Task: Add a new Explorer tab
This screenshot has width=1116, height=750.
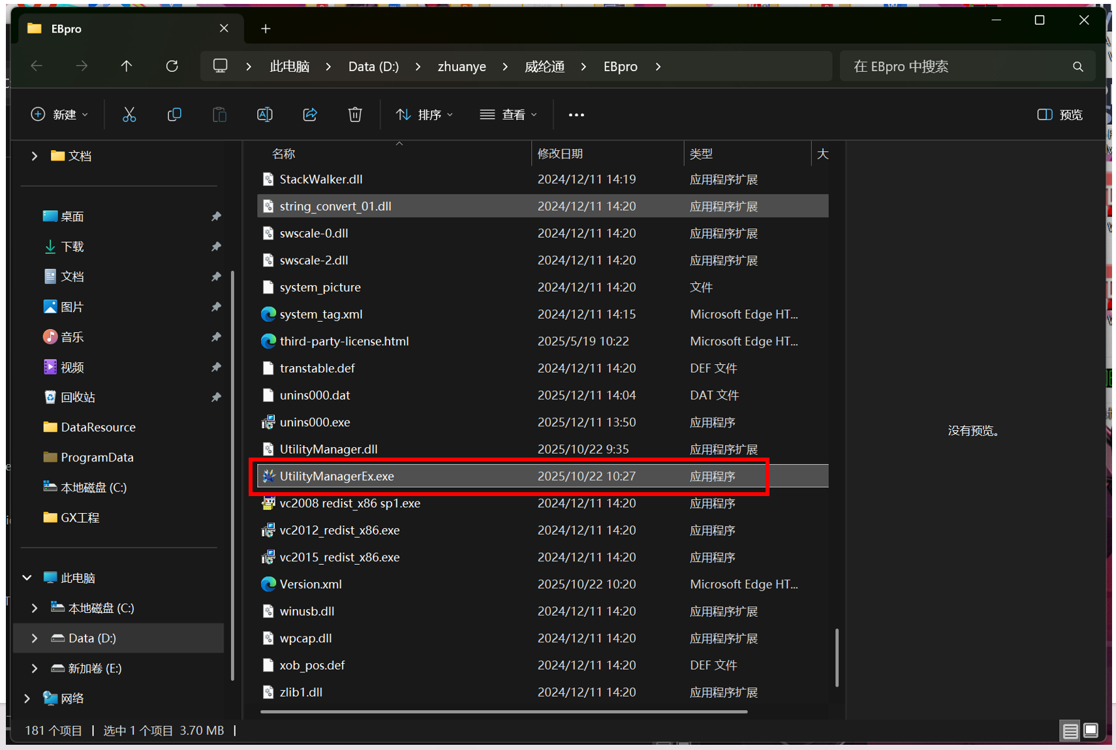Action: (x=266, y=29)
